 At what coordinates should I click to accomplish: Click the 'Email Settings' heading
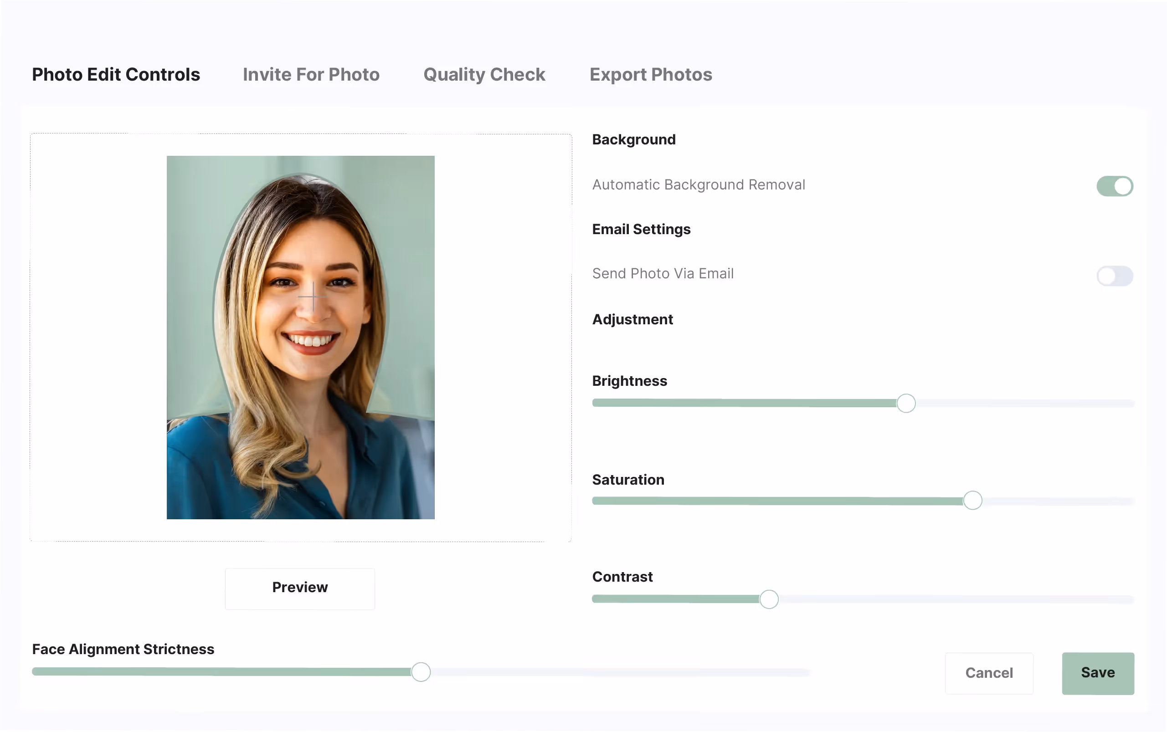tap(641, 229)
